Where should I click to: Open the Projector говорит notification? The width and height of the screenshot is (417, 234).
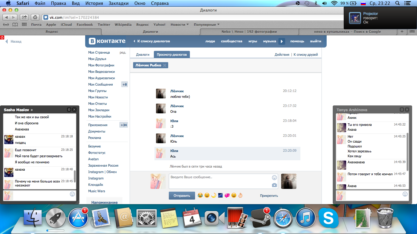(x=380, y=18)
